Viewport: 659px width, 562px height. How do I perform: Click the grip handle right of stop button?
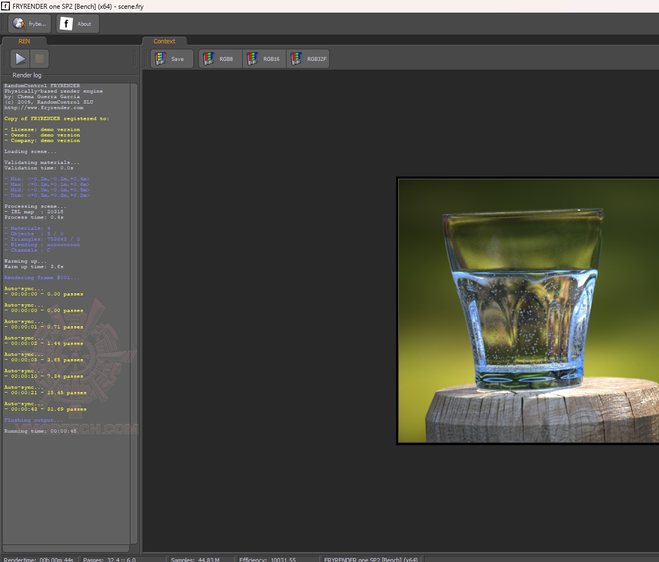(135, 59)
